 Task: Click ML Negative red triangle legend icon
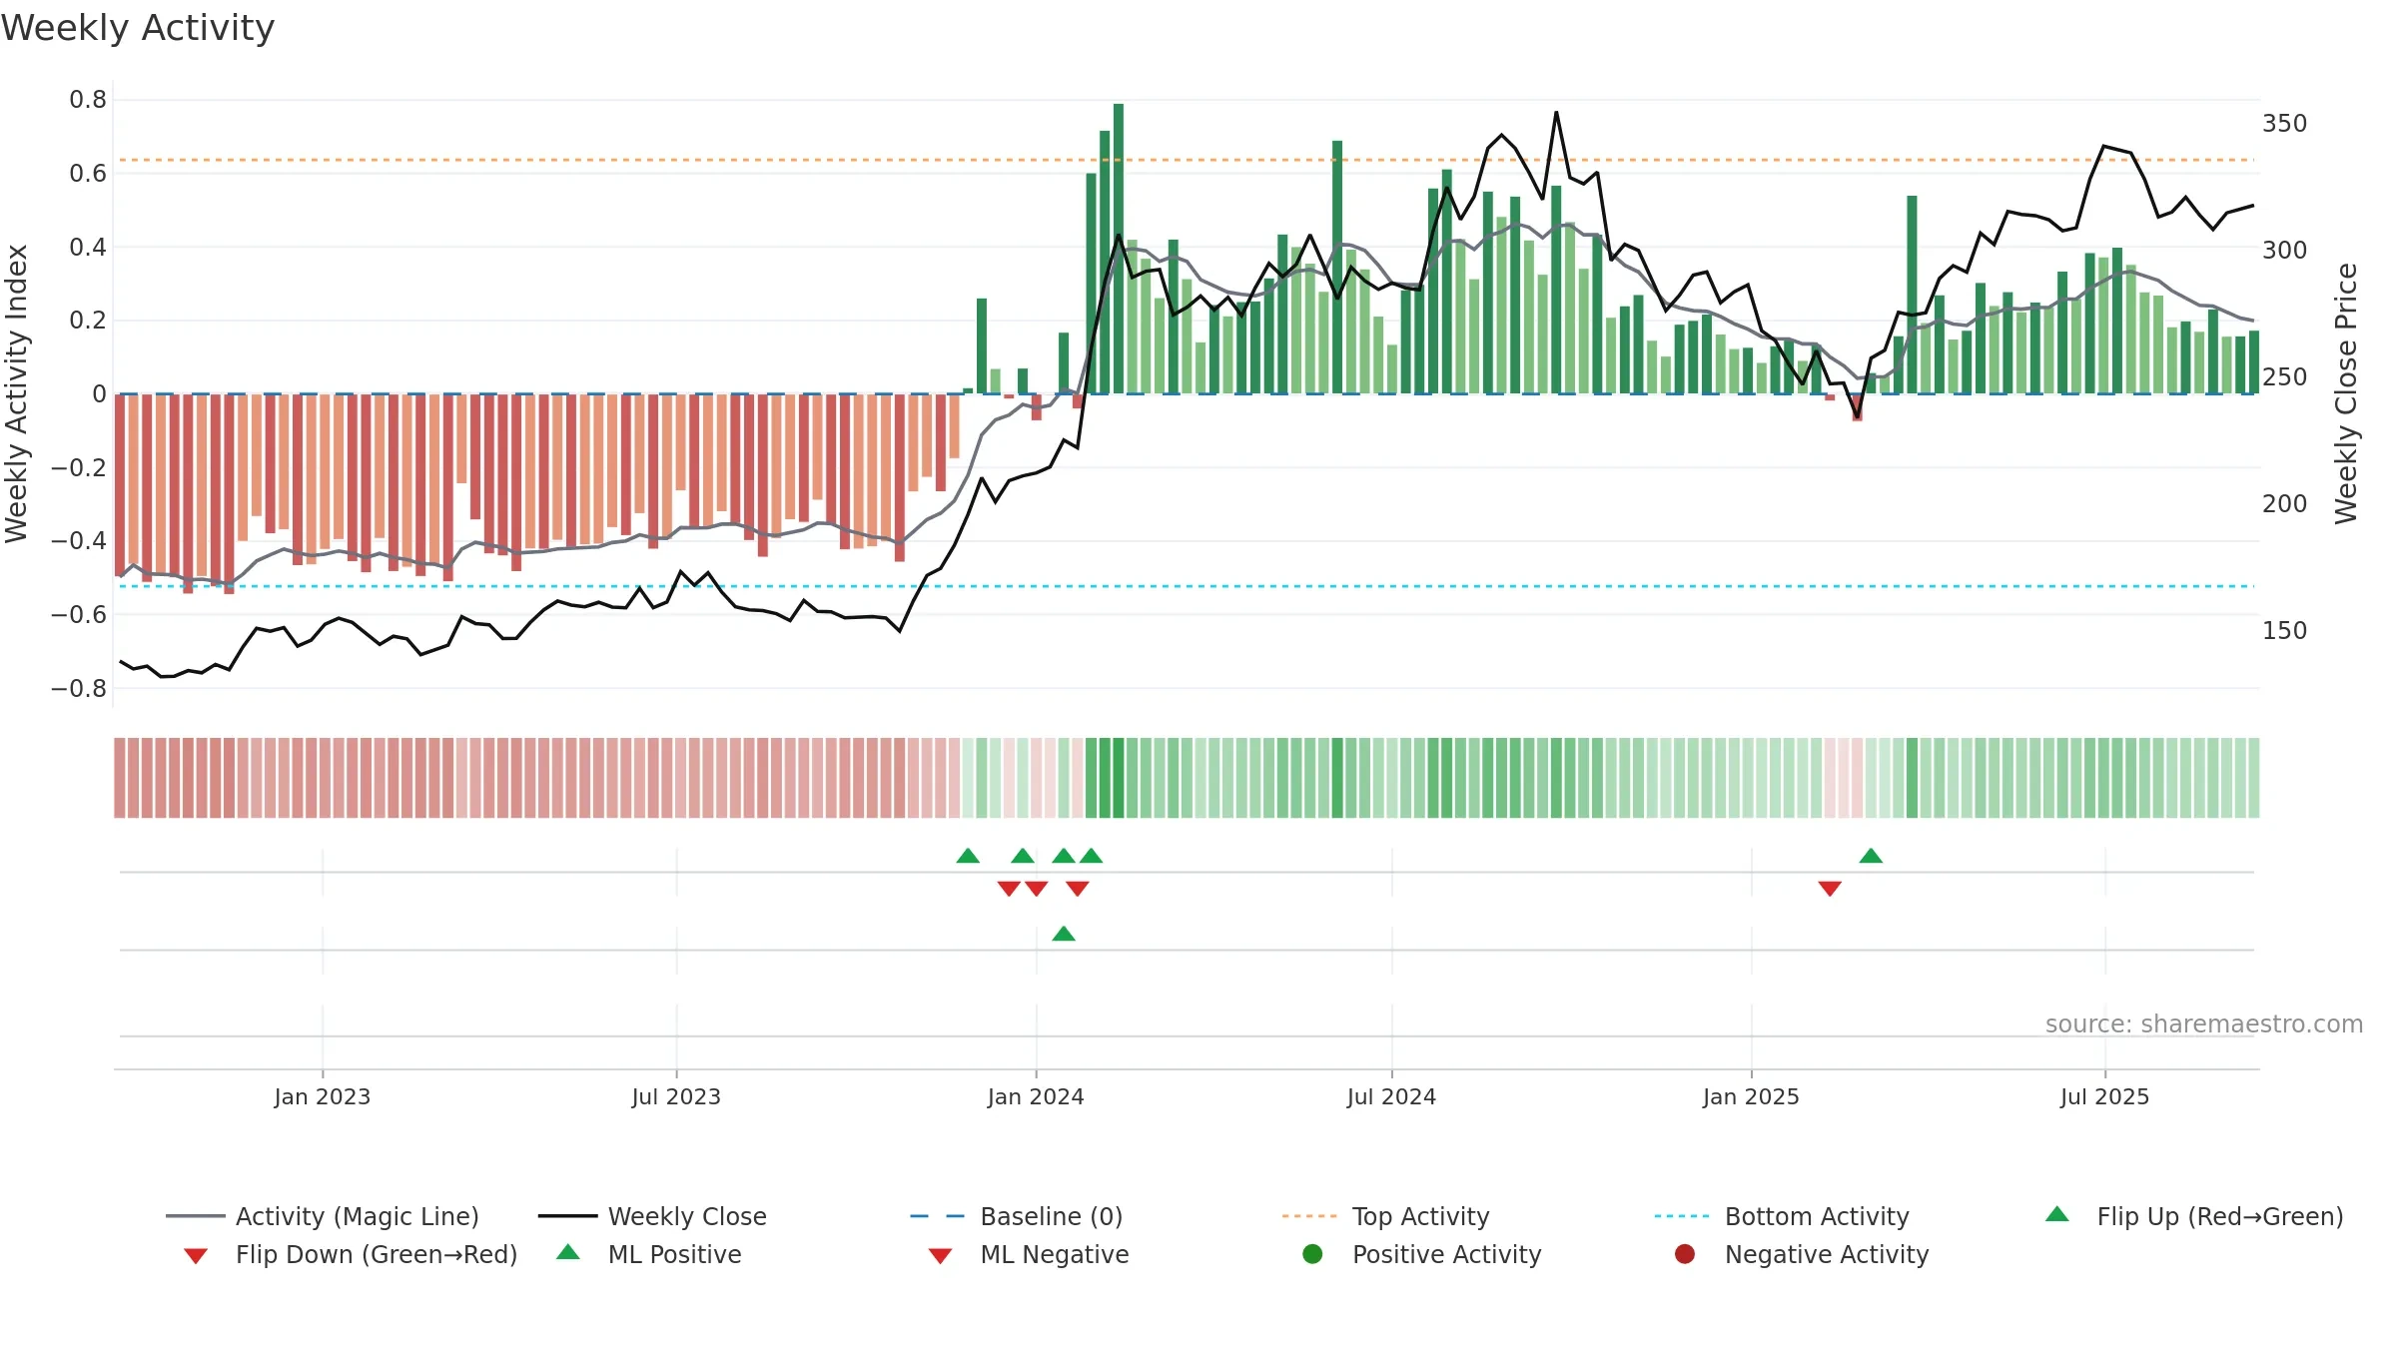(940, 1256)
